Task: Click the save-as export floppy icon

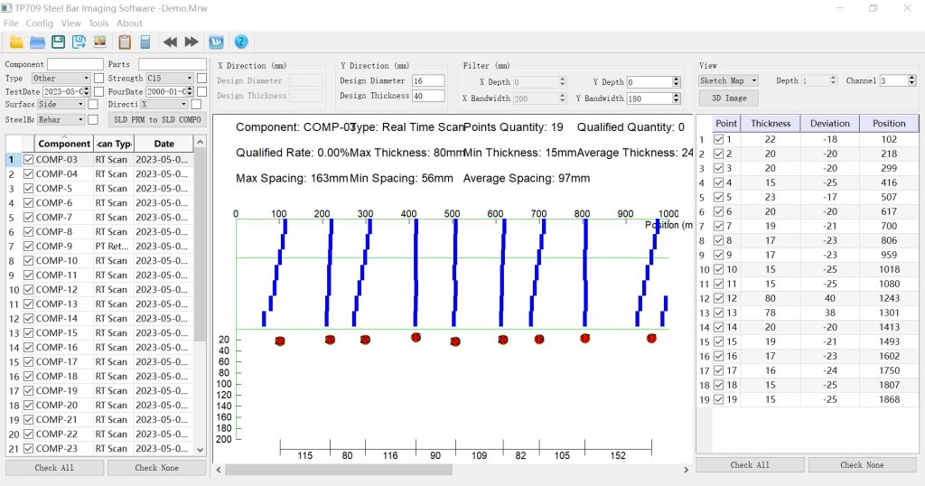Action: [79, 42]
